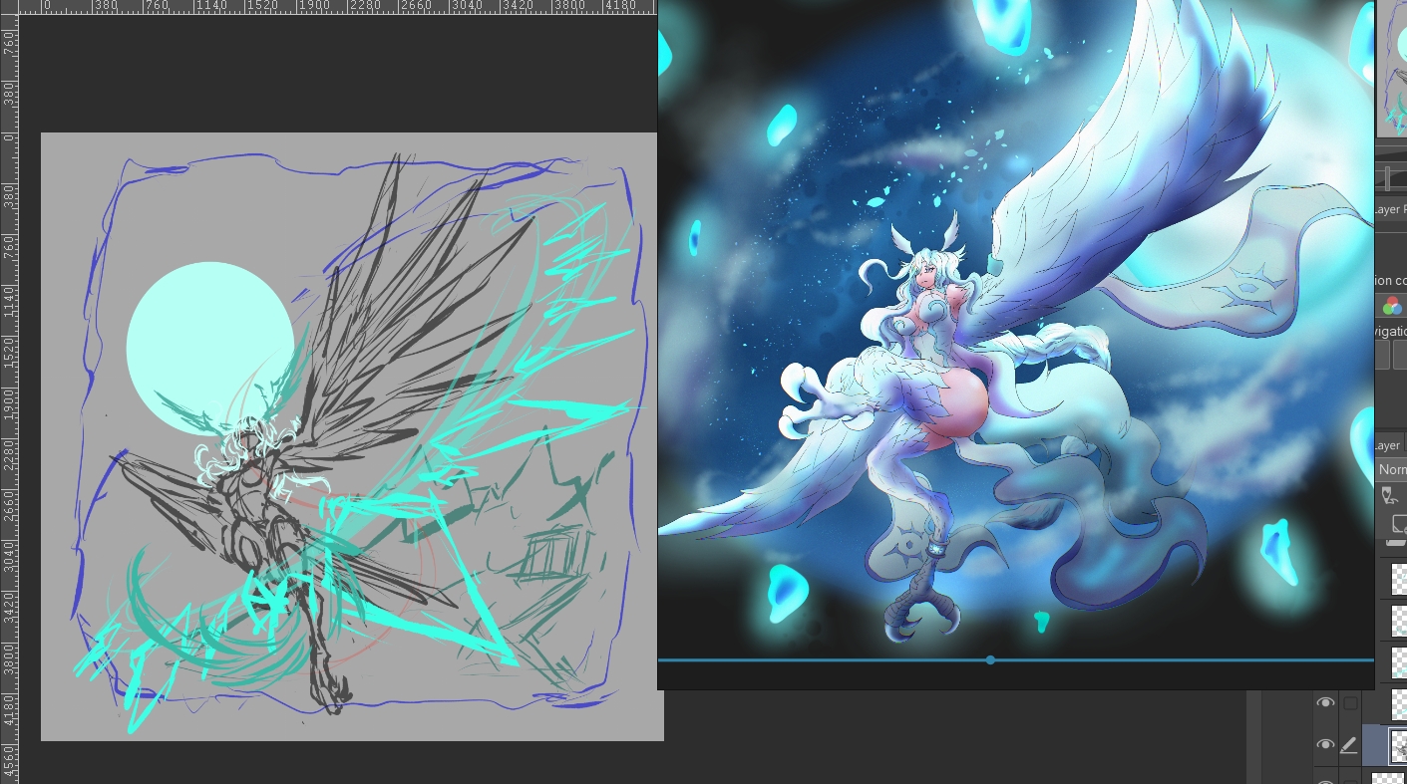1407x784 pixels.
Task: Click the pen icon beside the selected layer
Action: click(x=1348, y=745)
